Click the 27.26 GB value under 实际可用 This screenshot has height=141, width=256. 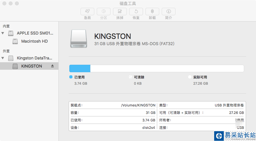click(201, 83)
